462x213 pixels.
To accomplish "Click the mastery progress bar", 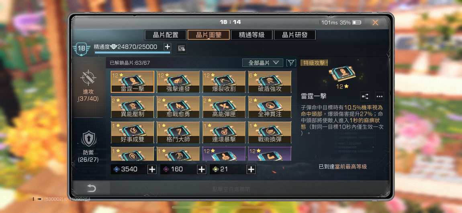I will pyautogui.click(x=133, y=53).
